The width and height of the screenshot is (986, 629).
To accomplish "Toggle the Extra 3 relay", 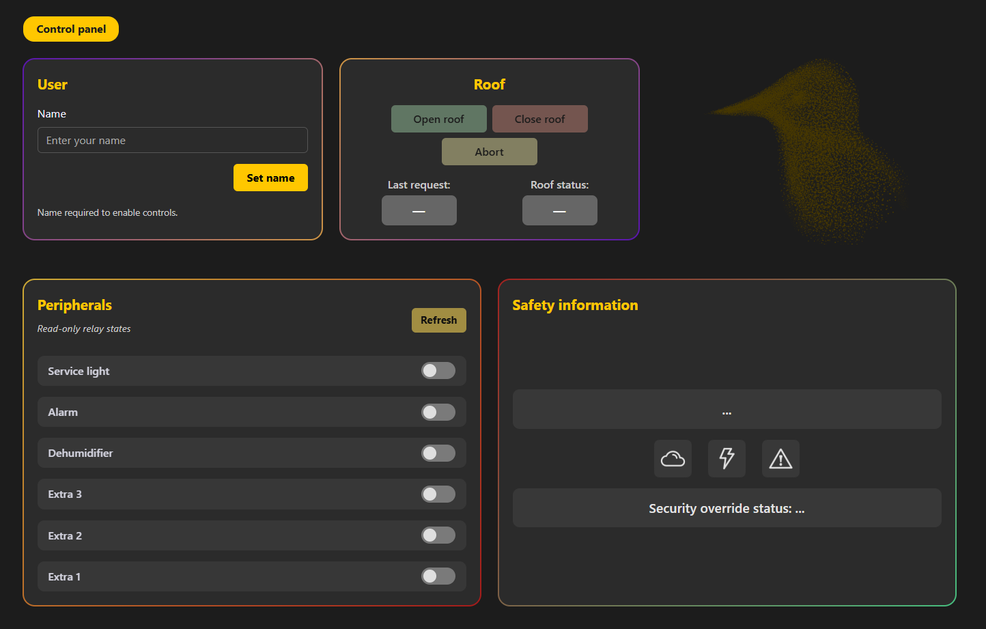I will tap(438, 494).
